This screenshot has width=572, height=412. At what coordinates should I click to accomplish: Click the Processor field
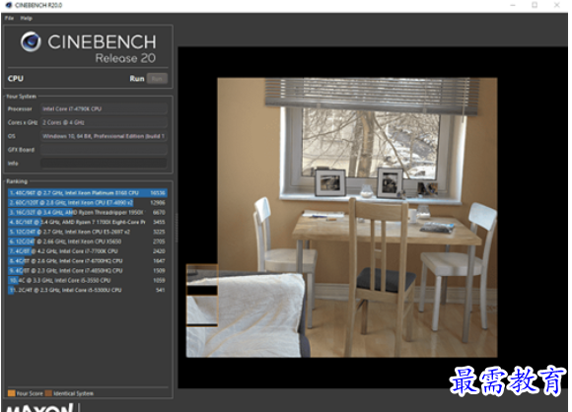pyautogui.click(x=104, y=108)
